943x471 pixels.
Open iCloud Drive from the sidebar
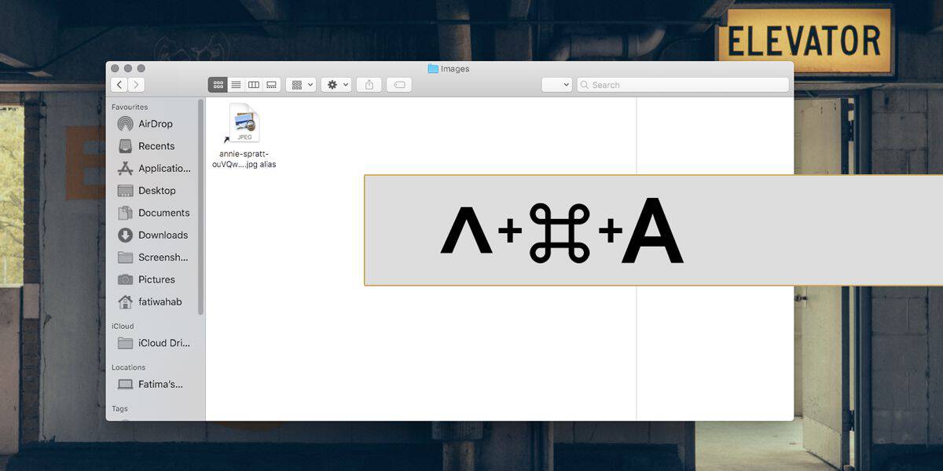(x=154, y=343)
